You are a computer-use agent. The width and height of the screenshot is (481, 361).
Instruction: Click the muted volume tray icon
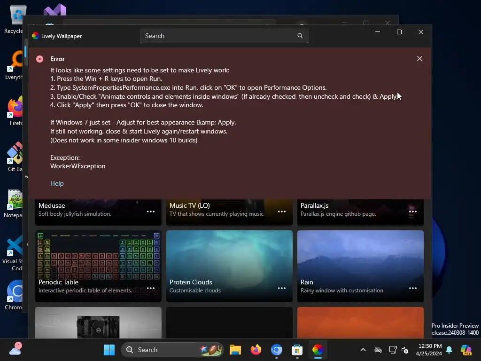(x=405, y=350)
